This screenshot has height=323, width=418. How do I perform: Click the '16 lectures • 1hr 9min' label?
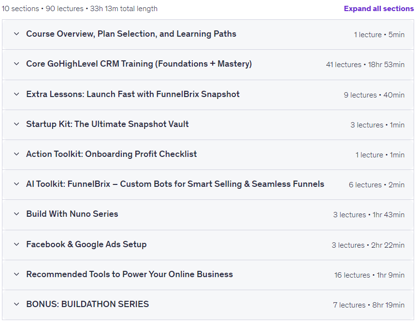click(370, 275)
